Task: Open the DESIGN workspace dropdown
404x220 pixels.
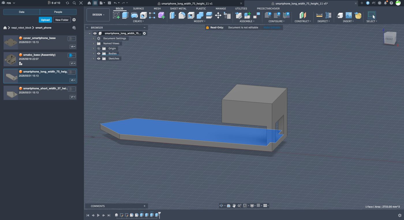Action: point(98,15)
